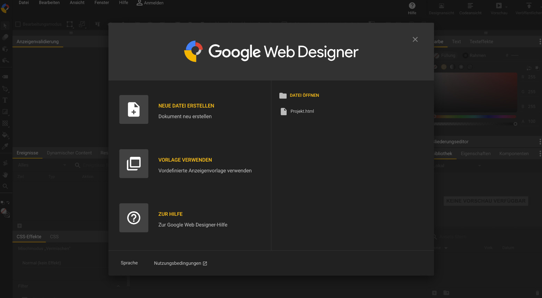This screenshot has width=542, height=298.
Task: Select the Paint bucket tool
Action: coord(5,135)
